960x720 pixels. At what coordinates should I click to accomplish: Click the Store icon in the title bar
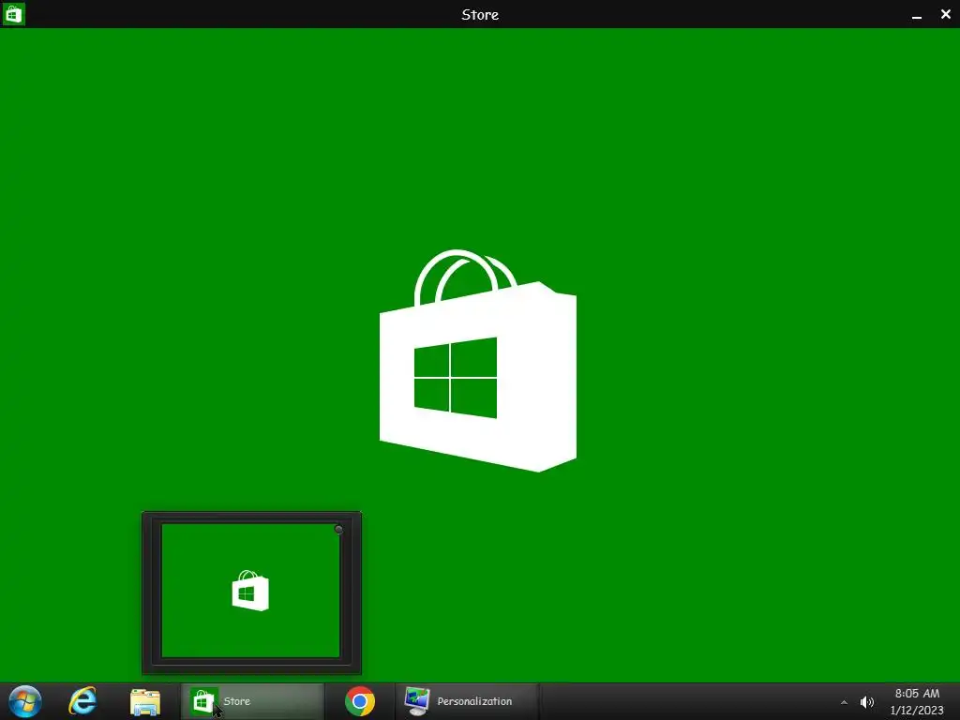13,13
